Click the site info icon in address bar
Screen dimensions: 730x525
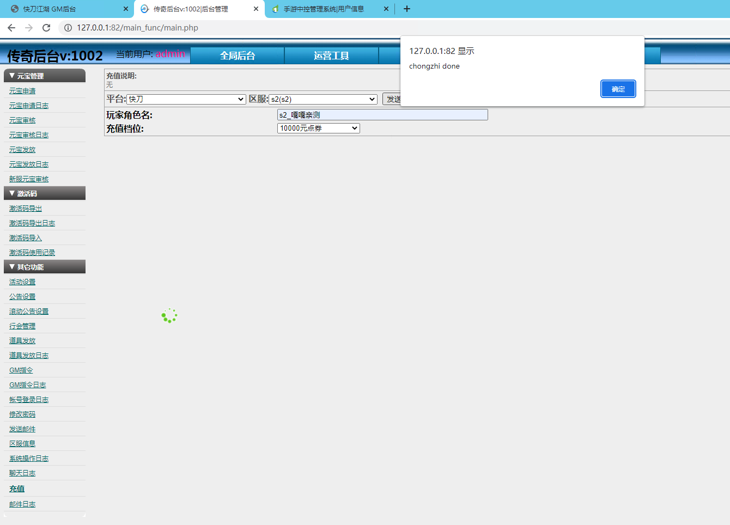point(68,28)
